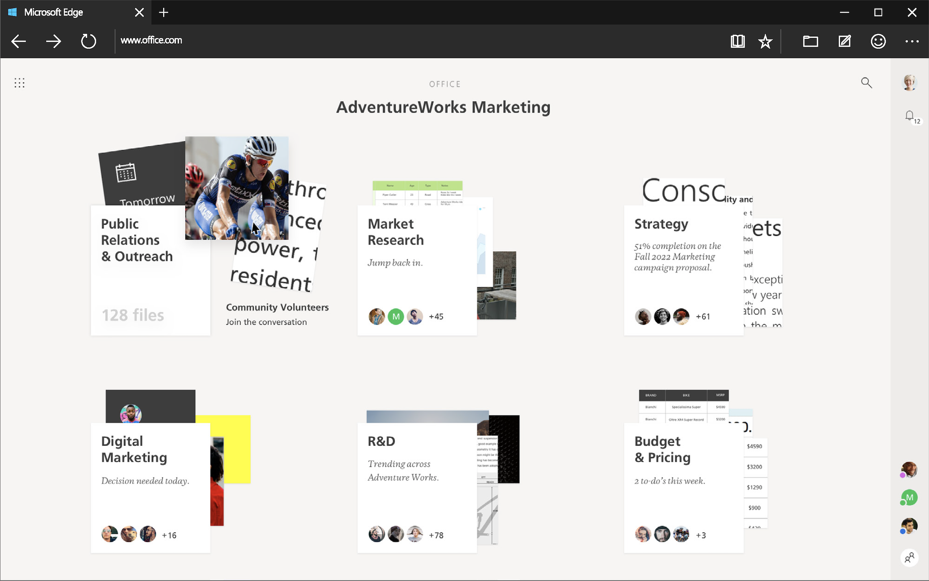This screenshot has width=929, height=581.
Task: Click the first avatar in Digital Marketing card
Action: [109, 534]
